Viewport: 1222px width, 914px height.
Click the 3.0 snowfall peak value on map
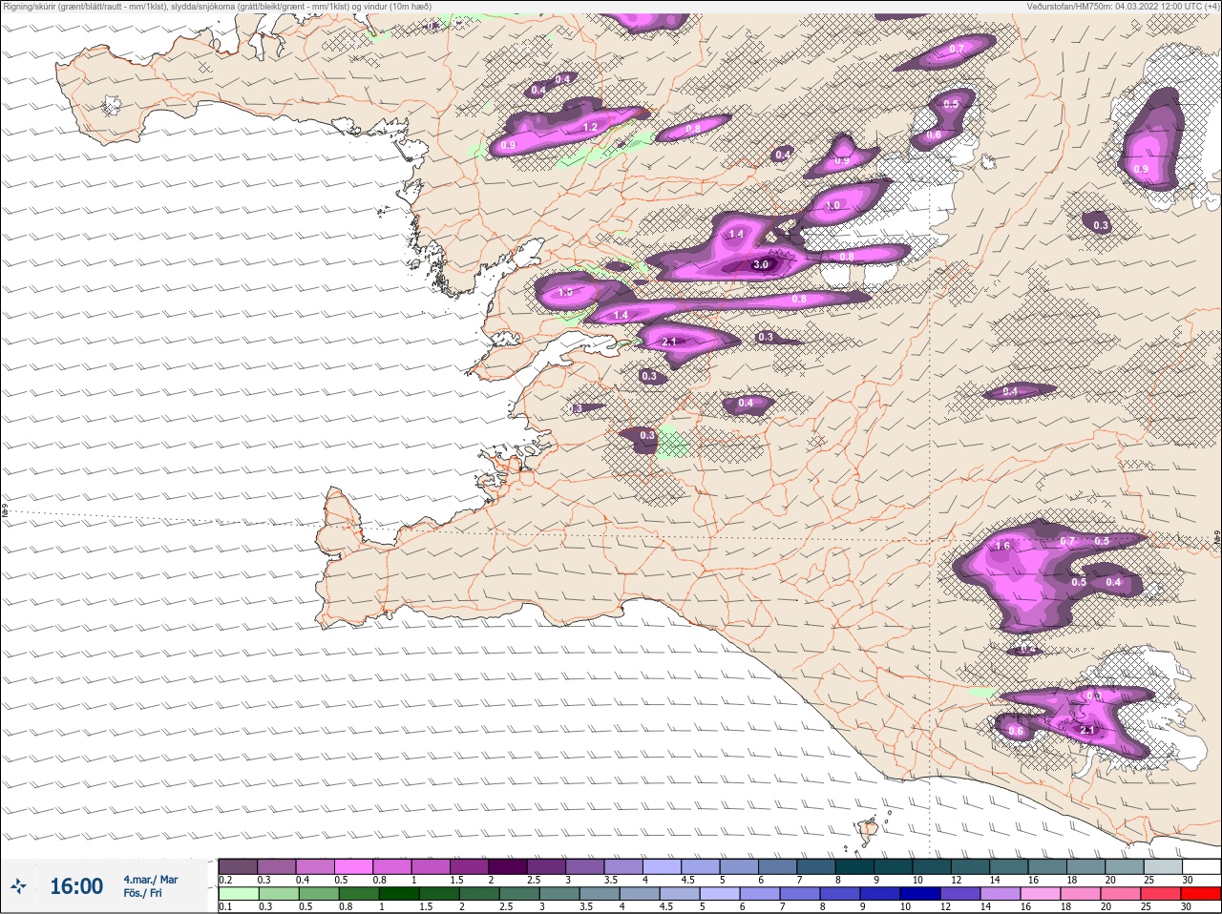(761, 265)
